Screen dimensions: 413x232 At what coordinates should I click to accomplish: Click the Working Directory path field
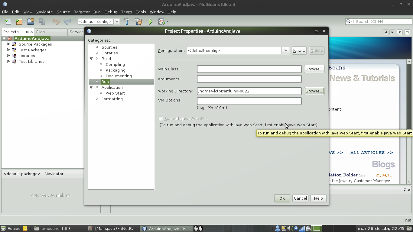[249, 91]
